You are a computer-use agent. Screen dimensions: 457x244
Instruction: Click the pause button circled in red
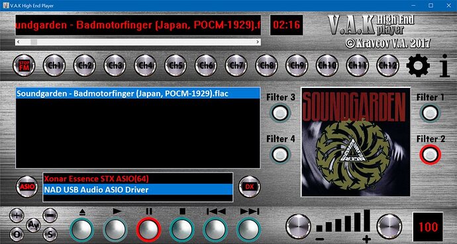coord(148,229)
